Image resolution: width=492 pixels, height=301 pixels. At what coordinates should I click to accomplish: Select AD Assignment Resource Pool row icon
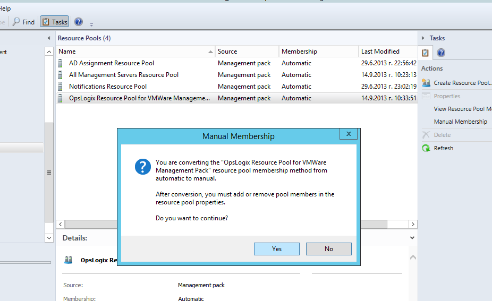(61, 63)
